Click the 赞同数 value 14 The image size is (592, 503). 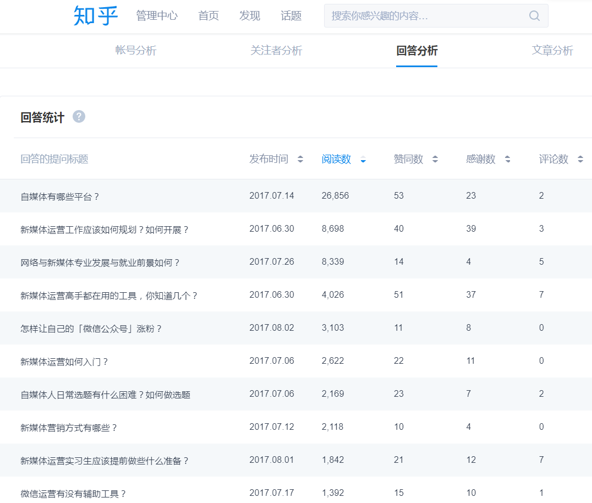[x=399, y=262]
